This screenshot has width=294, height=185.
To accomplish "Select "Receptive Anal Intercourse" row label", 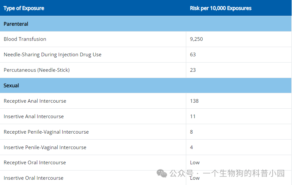I will pyautogui.click(x=35, y=101).
